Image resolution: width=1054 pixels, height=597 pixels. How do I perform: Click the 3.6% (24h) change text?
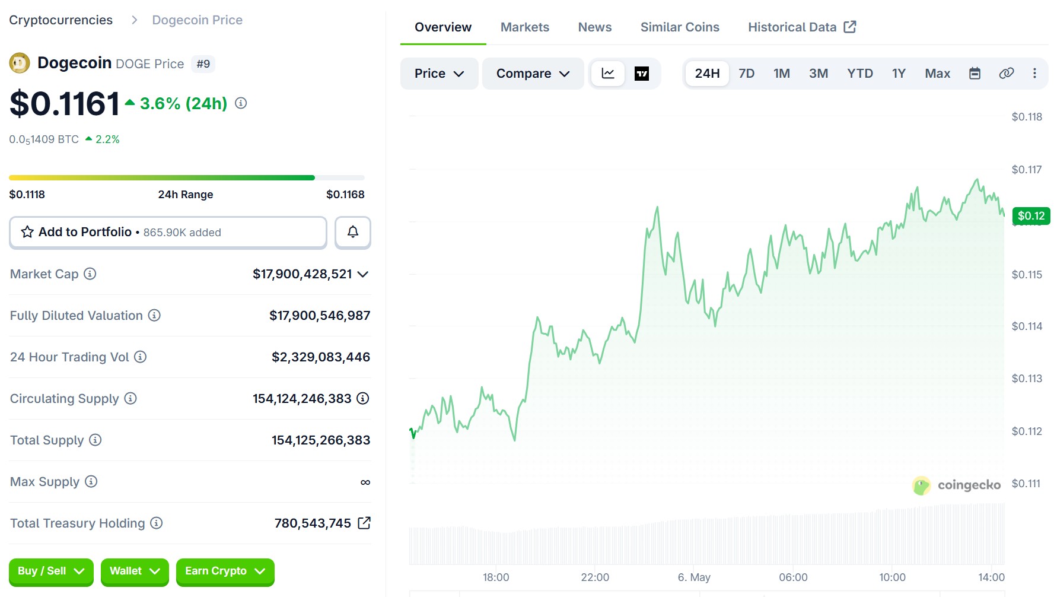pos(183,104)
